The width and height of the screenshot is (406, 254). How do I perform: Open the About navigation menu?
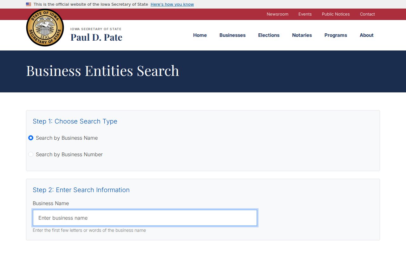(x=367, y=35)
